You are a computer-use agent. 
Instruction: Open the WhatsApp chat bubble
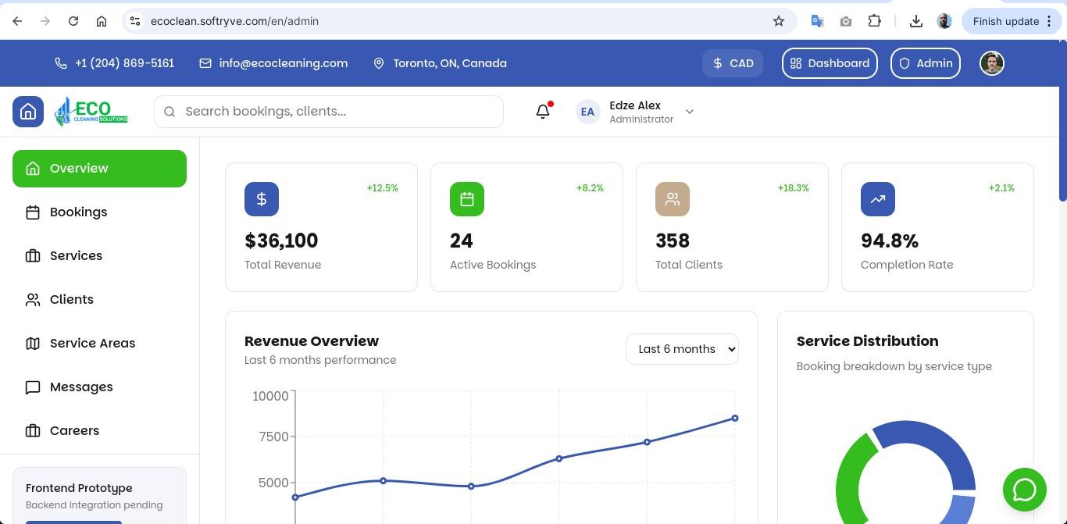(1024, 490)
